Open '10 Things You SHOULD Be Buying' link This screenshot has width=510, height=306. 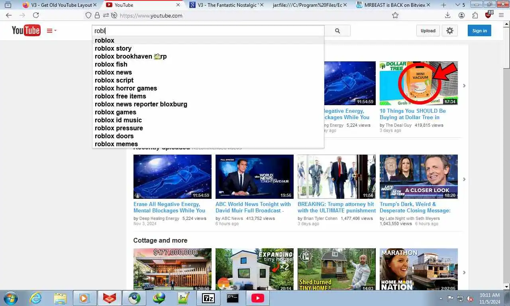(x=413, y=114)
